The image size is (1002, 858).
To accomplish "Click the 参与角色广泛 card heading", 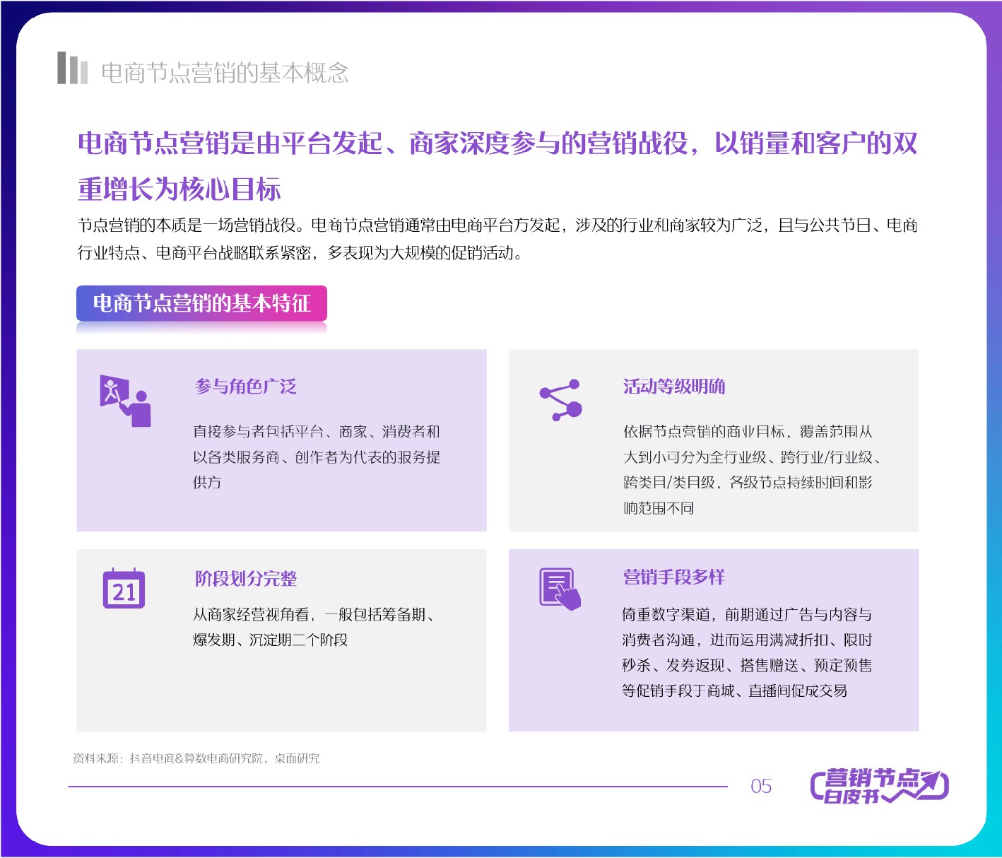I will pos(246,386).
